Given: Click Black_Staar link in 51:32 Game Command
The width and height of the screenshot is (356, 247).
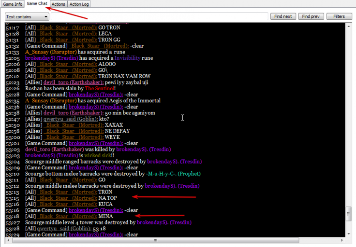Looking at the screenshot, I should [99, 46].
